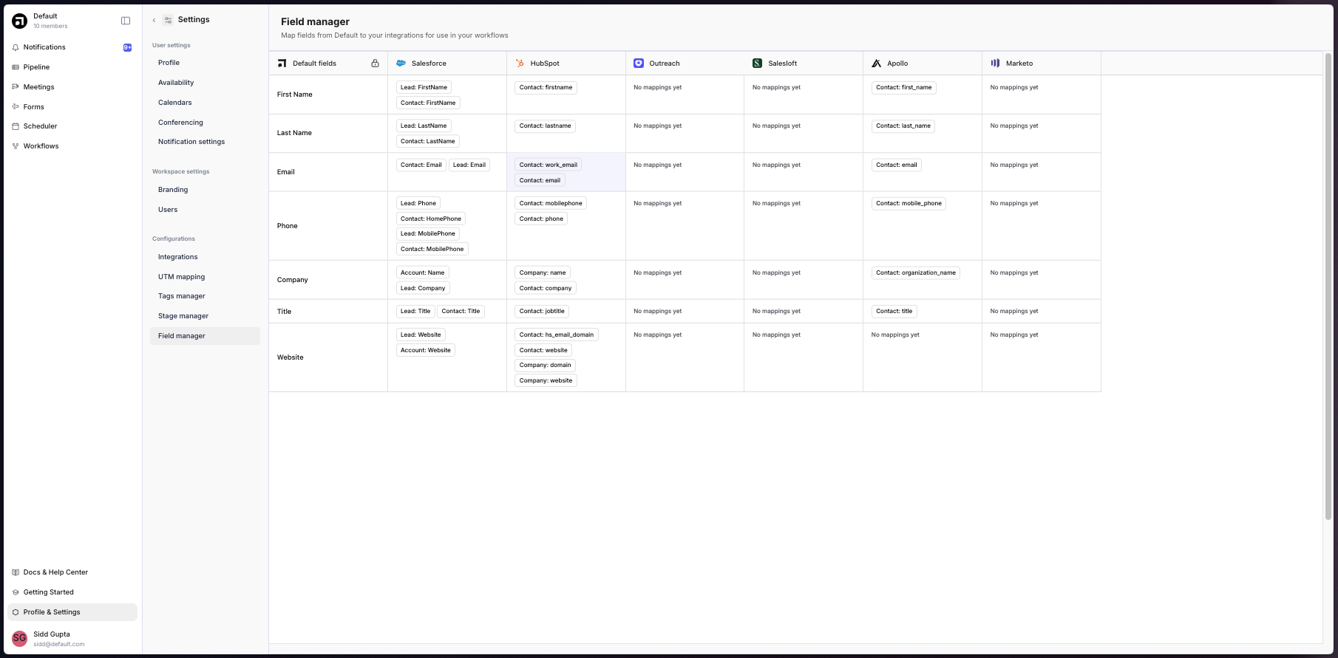Click the HubSpot logo icon

tap(520, 64)
